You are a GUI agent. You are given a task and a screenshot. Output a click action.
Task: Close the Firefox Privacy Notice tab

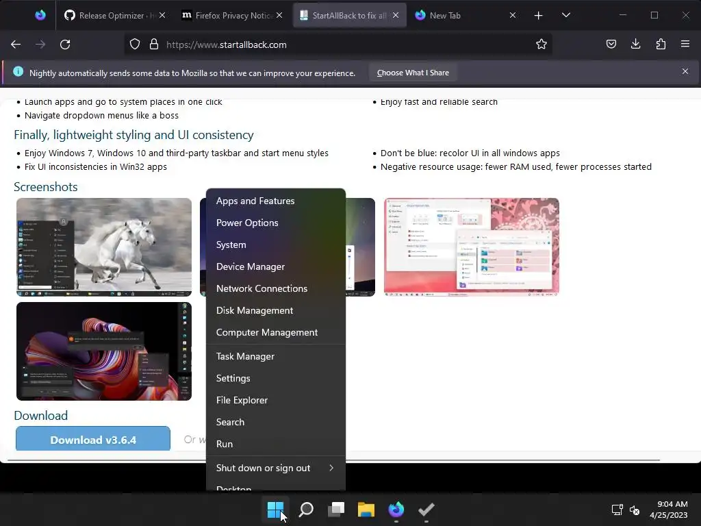coord(279,15)
